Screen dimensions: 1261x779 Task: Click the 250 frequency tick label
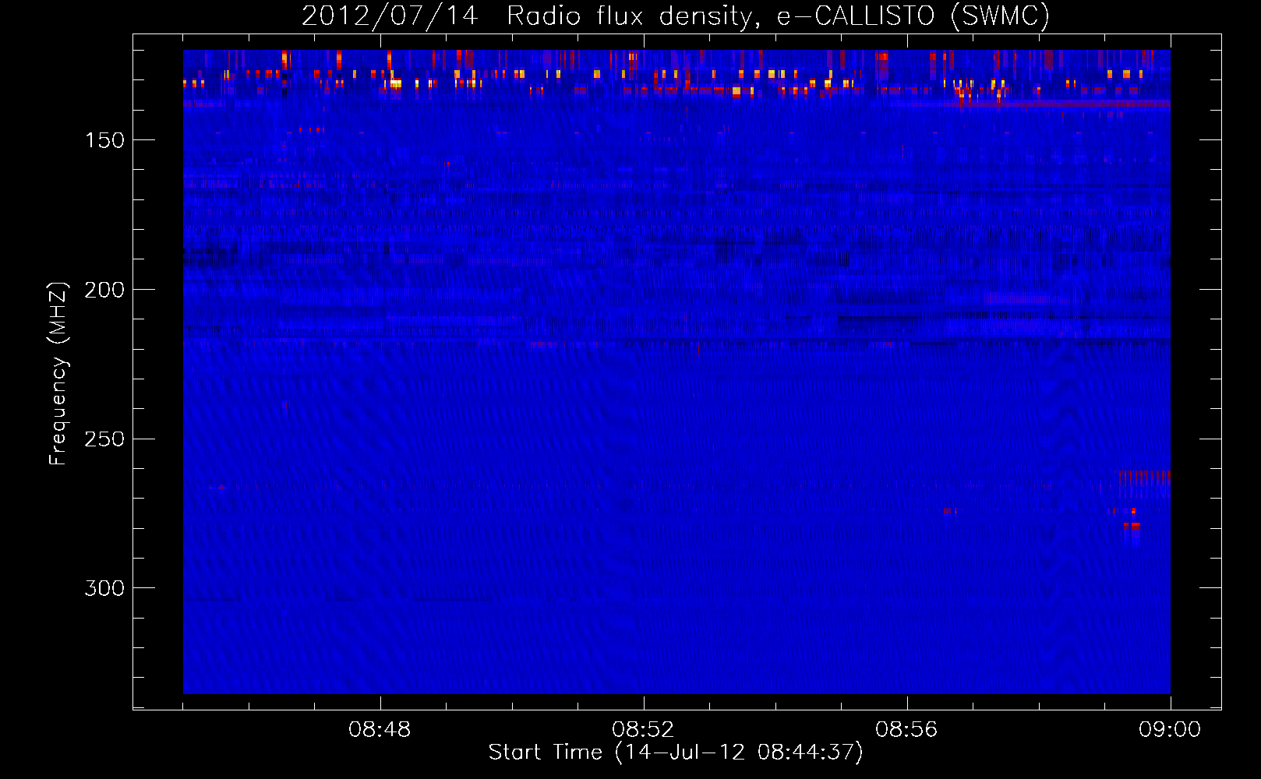pyautogui.click(x=104, y=439)
